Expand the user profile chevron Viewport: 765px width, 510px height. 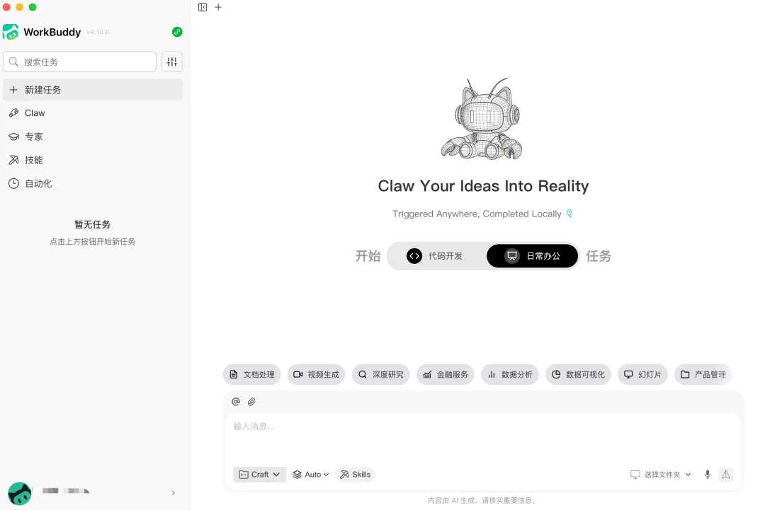174,493
